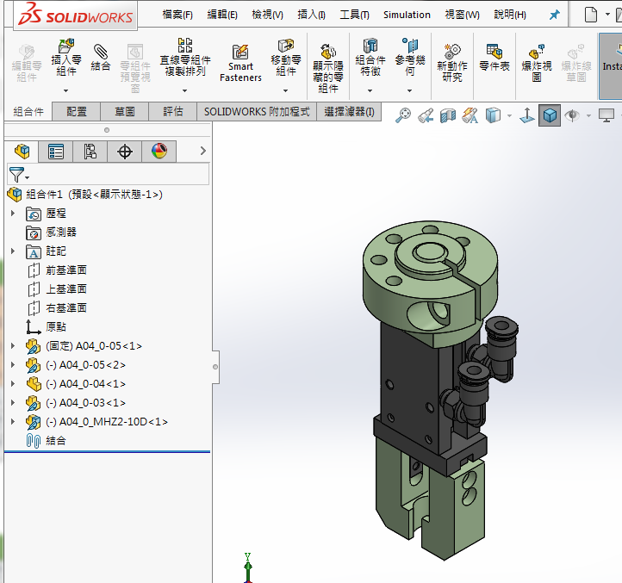Click the panel collapse handle on splitter
622x583 pixels.
[215, 367]
